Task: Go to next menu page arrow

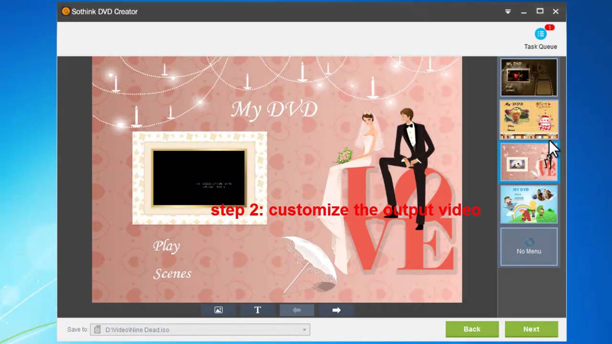Action: pyautogui.click(x=336, y=310)
